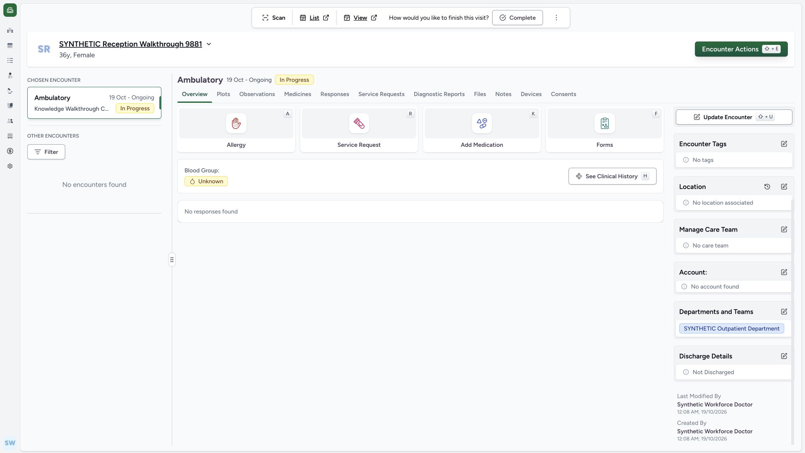Open the List link
This screenshot has width=805, height=453.
[x=314, y=18]
